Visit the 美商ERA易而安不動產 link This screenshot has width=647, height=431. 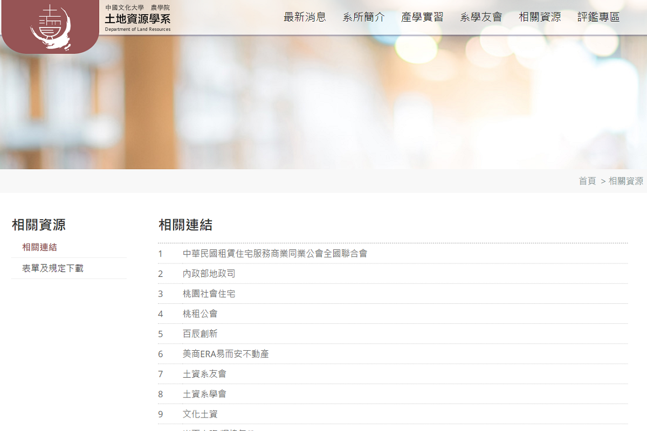(x=225, y=354)
